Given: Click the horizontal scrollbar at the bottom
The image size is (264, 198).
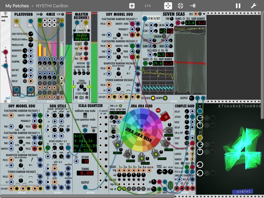Looking at the screenshot, I should (87, 196).
